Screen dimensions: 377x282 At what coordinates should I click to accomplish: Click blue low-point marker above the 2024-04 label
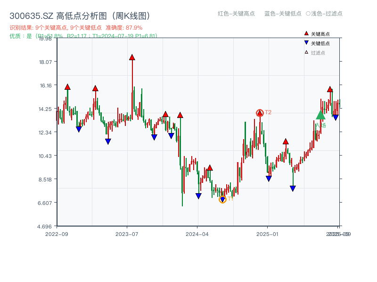click(x=198, y=196)
